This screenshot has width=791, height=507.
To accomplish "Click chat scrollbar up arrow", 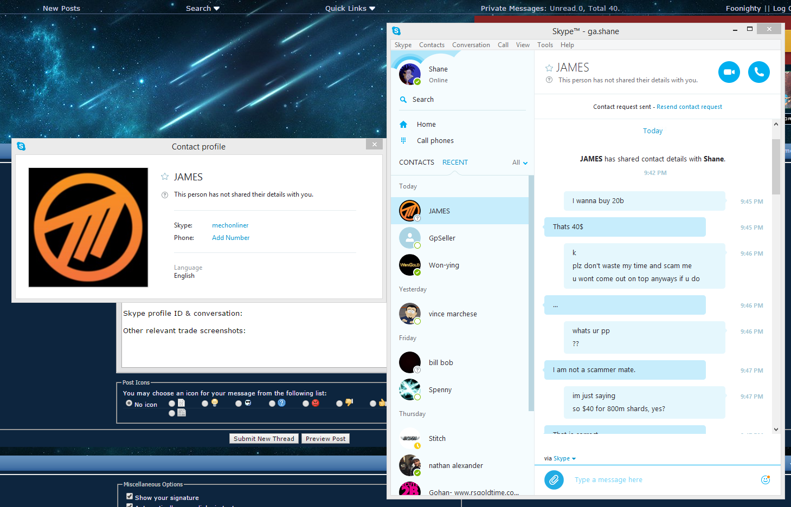I will pos(776,124).
